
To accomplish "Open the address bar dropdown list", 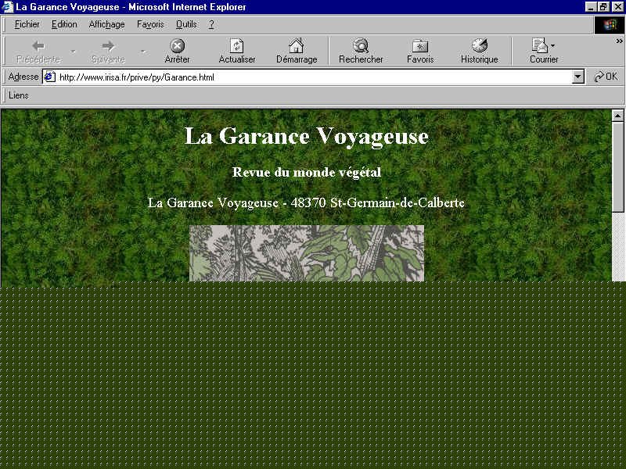I will 577,77.
